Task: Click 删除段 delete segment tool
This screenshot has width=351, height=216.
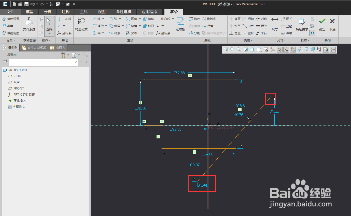Action: pyautogui.click(x=209, y=19)
